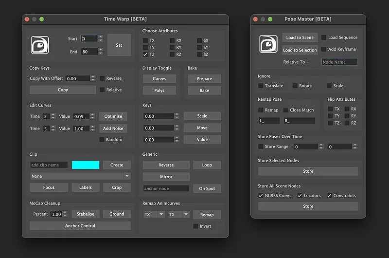Click the Percent stepper in MoCap Cleanup
The height and width of the screenshot is (258, 389).
65,214
